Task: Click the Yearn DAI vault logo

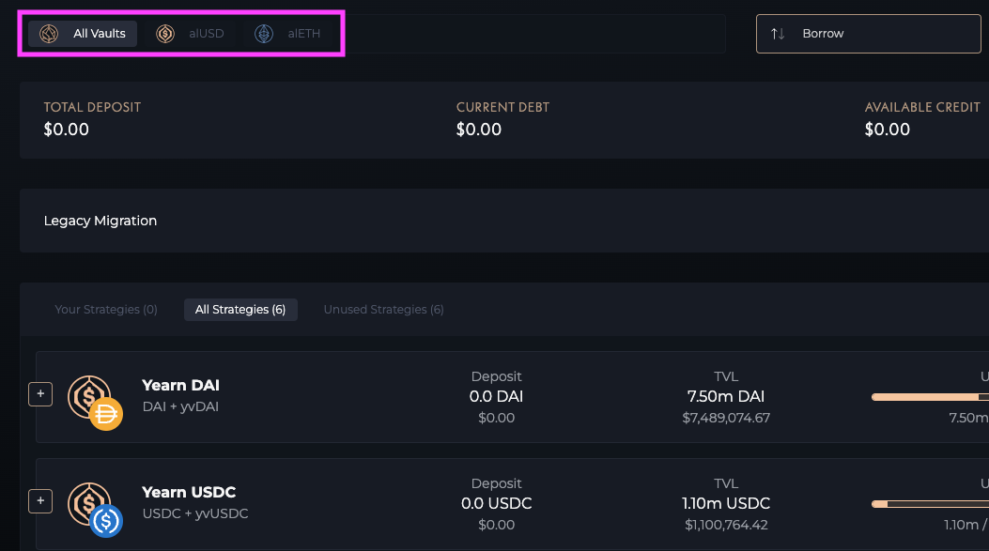Action: coord(88,395)
